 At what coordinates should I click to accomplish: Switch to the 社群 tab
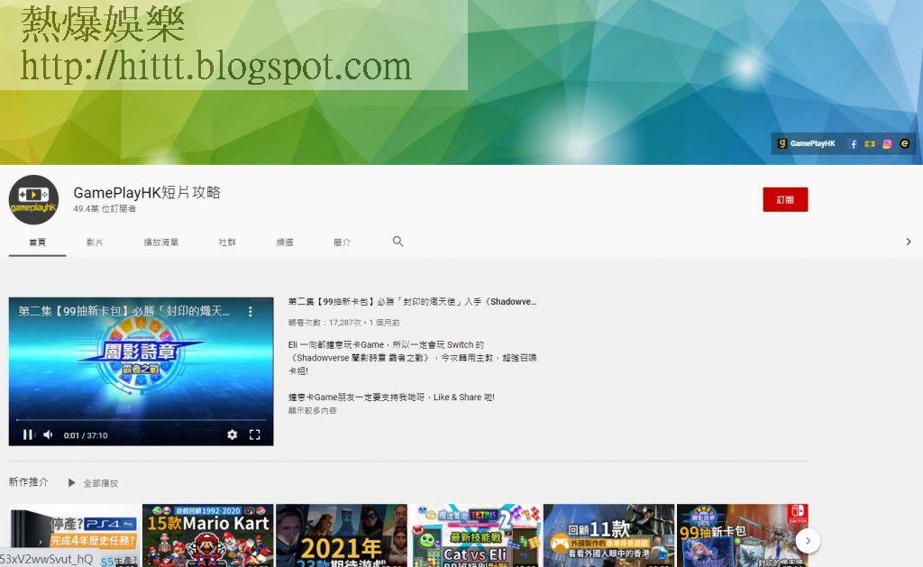tap(227, 242)
